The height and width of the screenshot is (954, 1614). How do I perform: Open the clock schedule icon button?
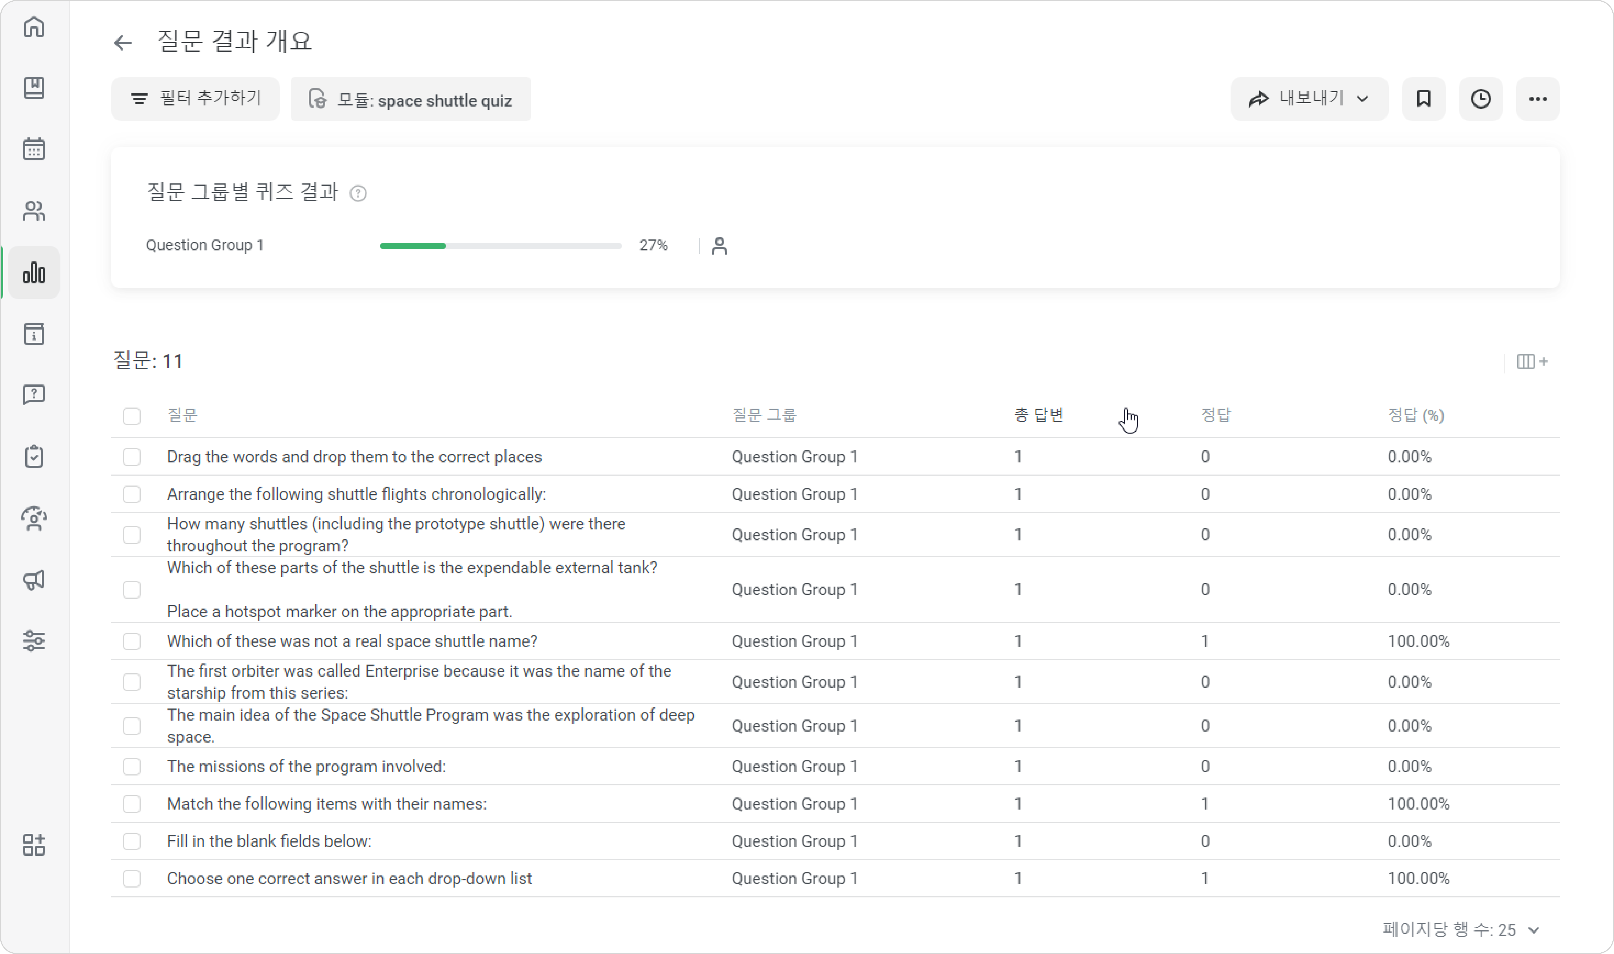[1481, 99]
